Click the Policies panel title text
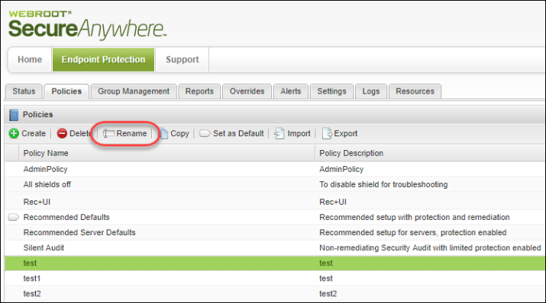Image resolution: width=546 pixels, height=303 pixels. point(37,114)
